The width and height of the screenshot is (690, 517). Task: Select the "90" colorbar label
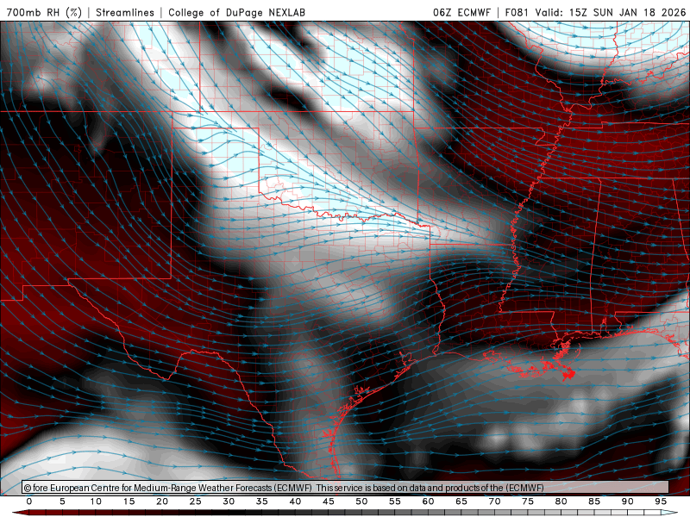(628, 501)
